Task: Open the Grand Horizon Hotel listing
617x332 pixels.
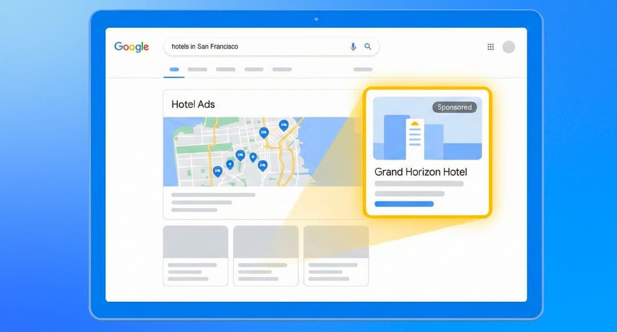Action: [x=420, y=172]
